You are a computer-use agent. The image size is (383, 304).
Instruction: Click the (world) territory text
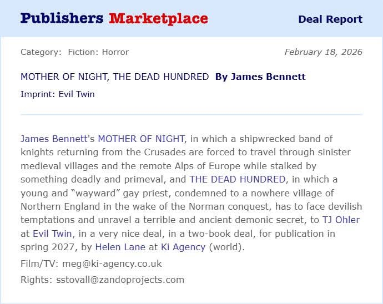(x=226, y=247)
